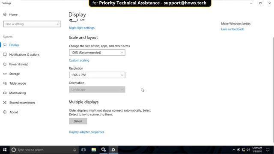Click the circular icon in the system tray
274x154 pixels.
[238, 150]
